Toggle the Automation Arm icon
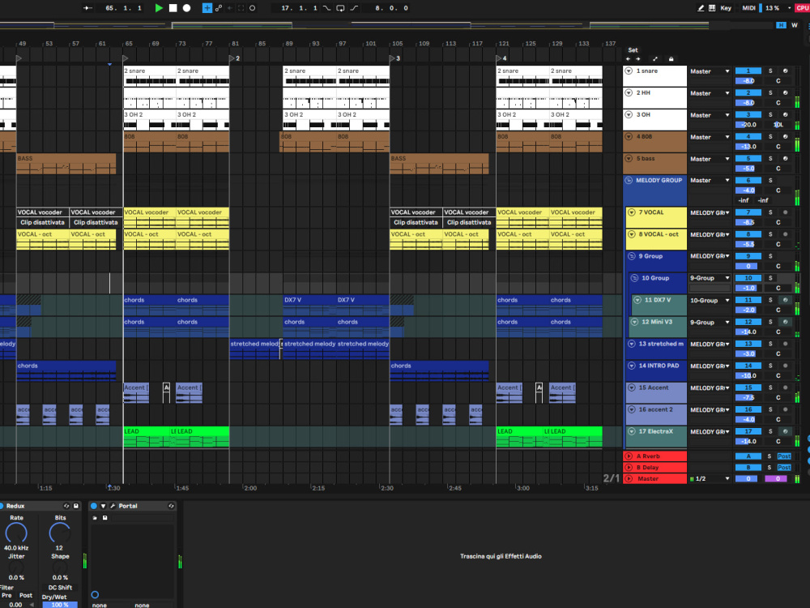Screen dimensions: 810x608 pos(219,8)
